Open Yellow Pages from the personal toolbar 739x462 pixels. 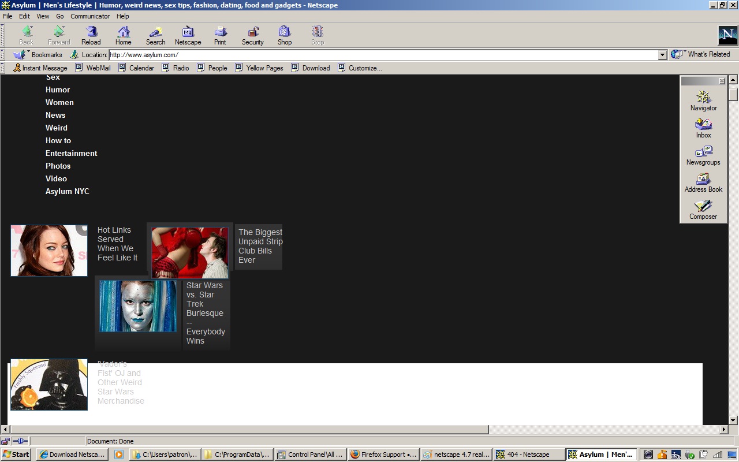259,68
